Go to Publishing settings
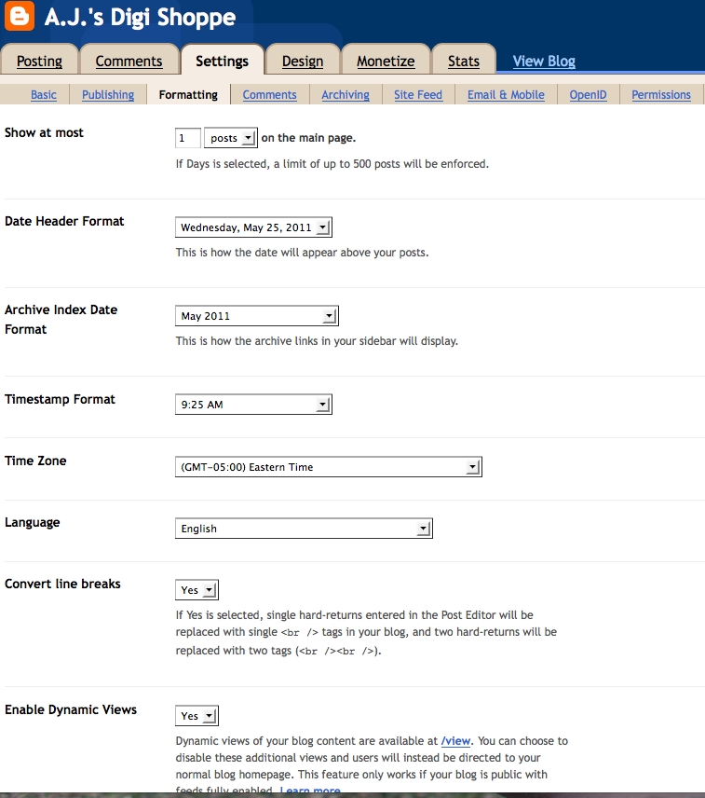Viewport: 705px width, 798px height. [x=108, y=95]
